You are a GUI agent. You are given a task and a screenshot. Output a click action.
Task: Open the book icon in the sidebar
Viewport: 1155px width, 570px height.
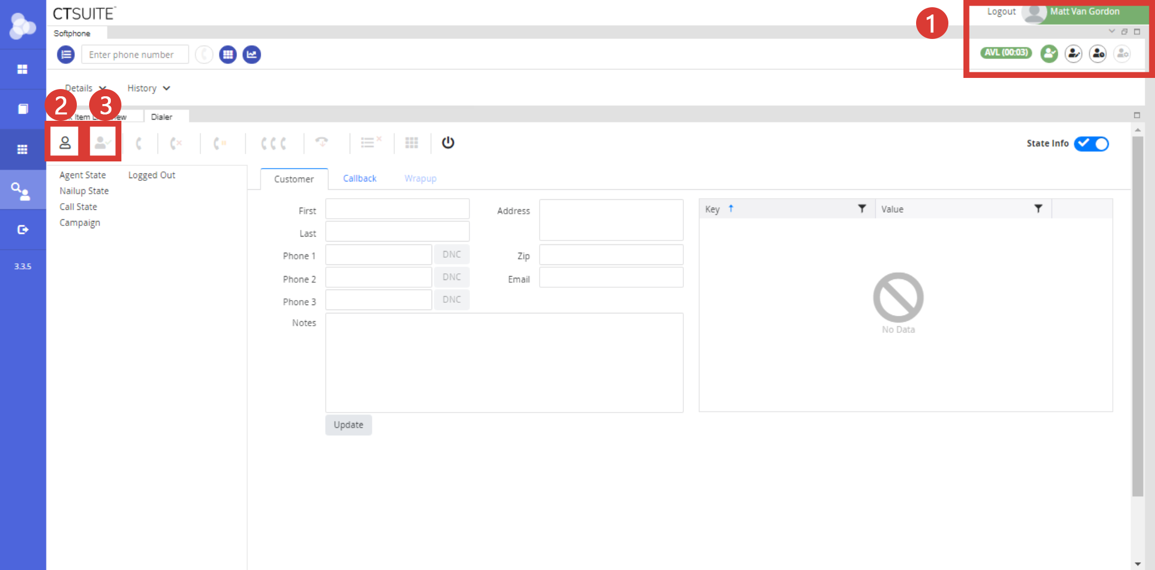pos(23,109)
